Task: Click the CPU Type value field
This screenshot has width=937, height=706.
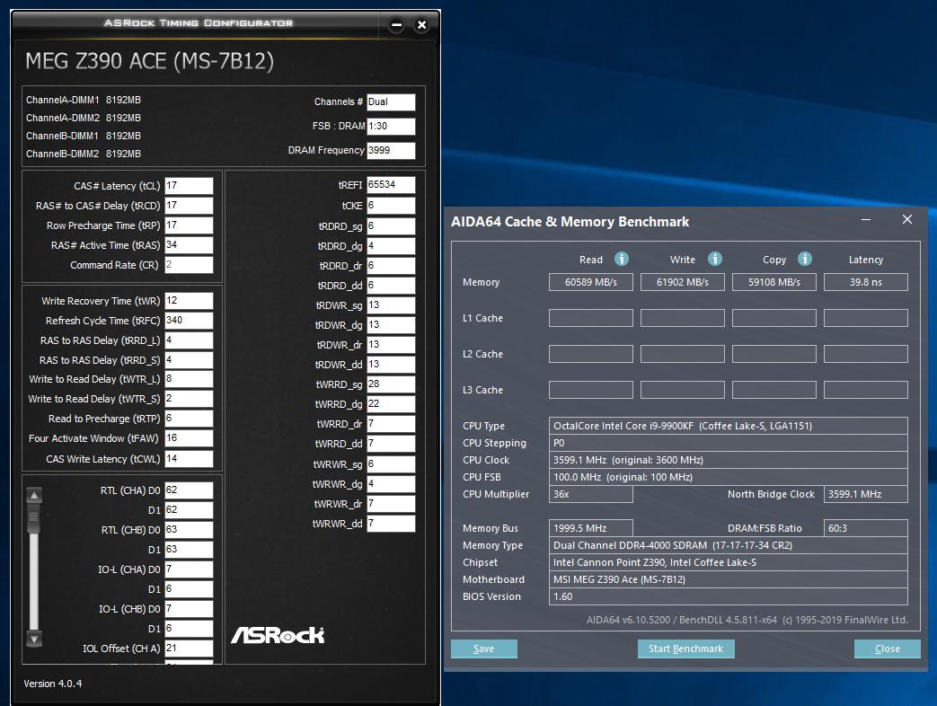Action: click(x=729, y=426)
